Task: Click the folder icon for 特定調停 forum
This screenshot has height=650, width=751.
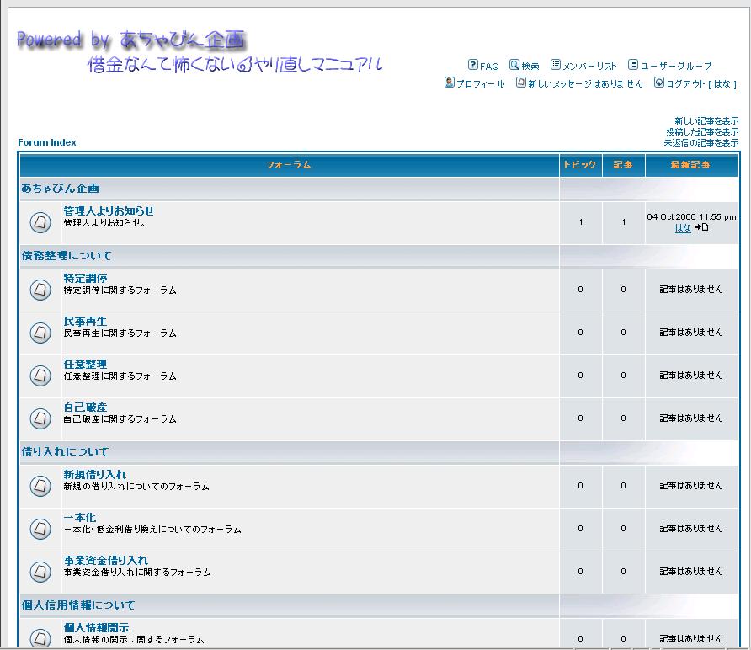Action: click(x=40, y=290)
